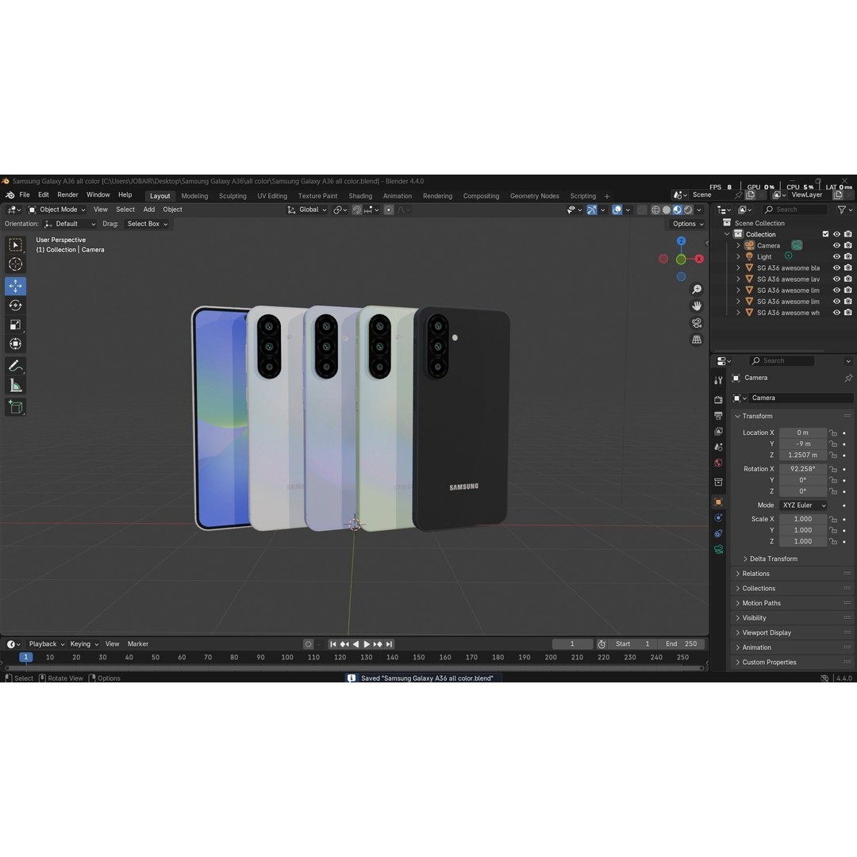Switch to rendered viewport shading
The height and width of the screenshot is (857, 857).
tap(688, 209)
